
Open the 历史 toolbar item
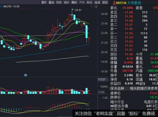coord(59,2)
